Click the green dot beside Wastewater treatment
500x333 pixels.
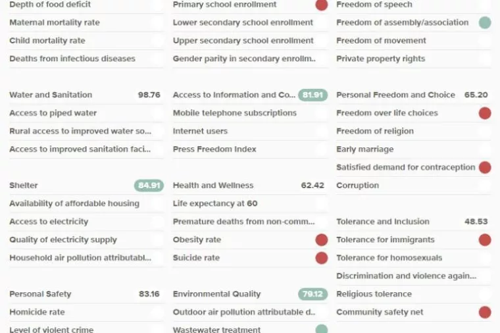(x=321, y=329)
